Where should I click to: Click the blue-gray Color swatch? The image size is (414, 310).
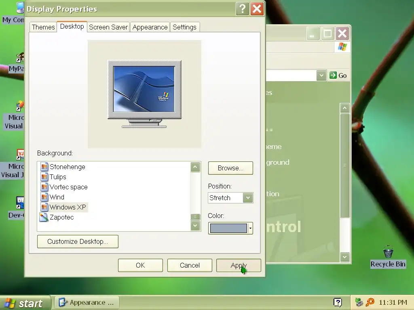(x=228, y=228)
